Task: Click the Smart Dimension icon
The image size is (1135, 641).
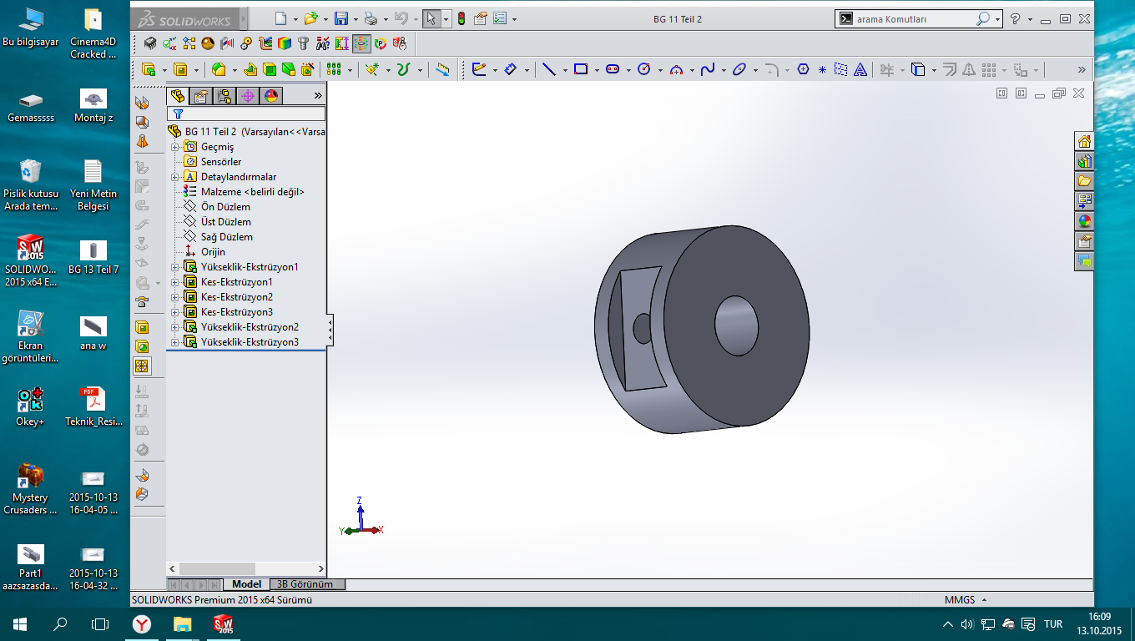Action: (510, 69)
